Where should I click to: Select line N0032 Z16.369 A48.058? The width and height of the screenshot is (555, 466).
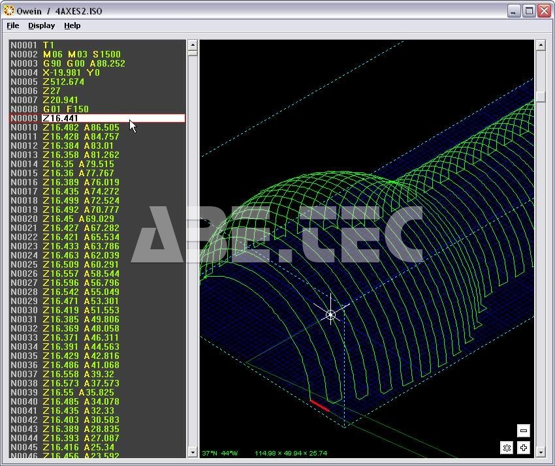pos(97,328)
